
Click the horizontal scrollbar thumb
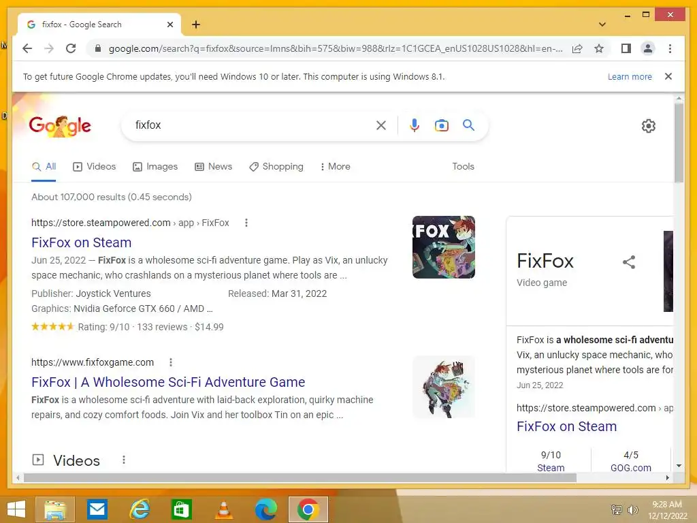point(300,477)
